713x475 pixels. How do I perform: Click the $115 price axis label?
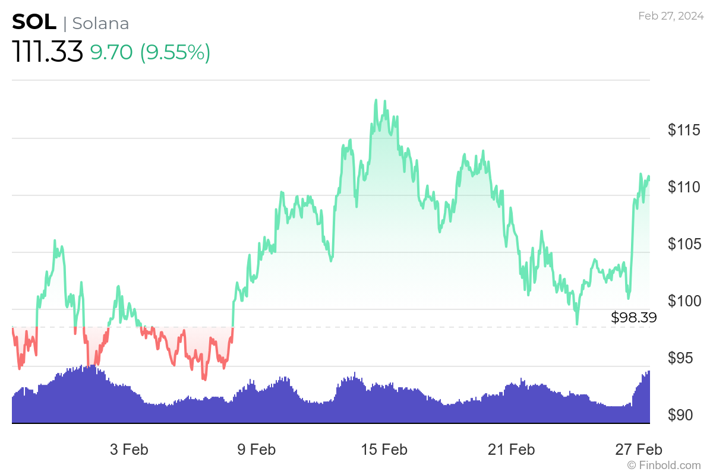click(684, 129)
